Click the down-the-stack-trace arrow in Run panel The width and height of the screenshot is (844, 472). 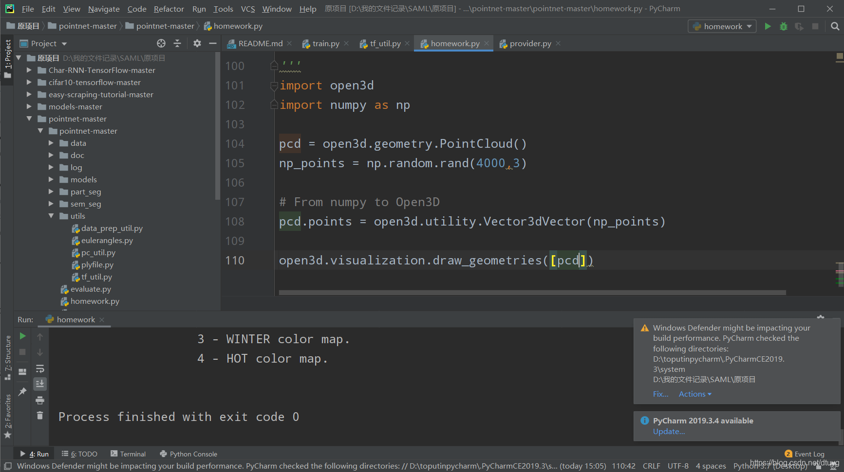click(x=40, y=352)
